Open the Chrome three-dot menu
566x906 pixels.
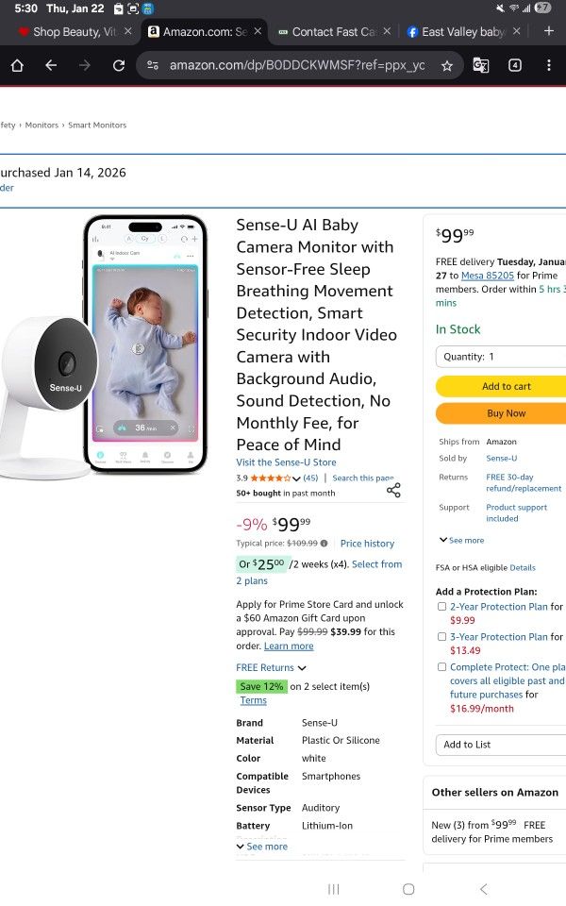[548, 65]
